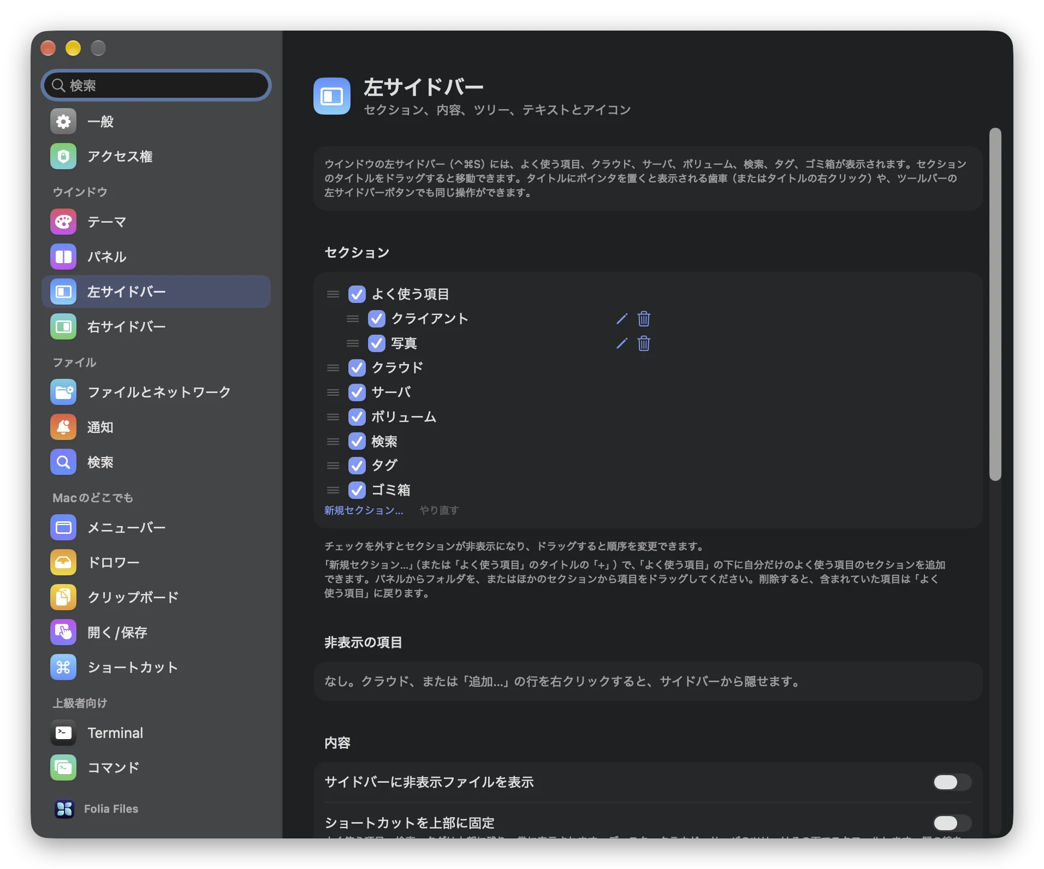Viewport: 1044px width, 869px height.
Task: Select the 開く/保存 icon
Action: coord(63,632)
